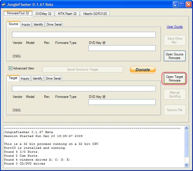Click the 'Session Started Sun Dec 20' log line
193x171 pixels.
[x=43, y=136]
